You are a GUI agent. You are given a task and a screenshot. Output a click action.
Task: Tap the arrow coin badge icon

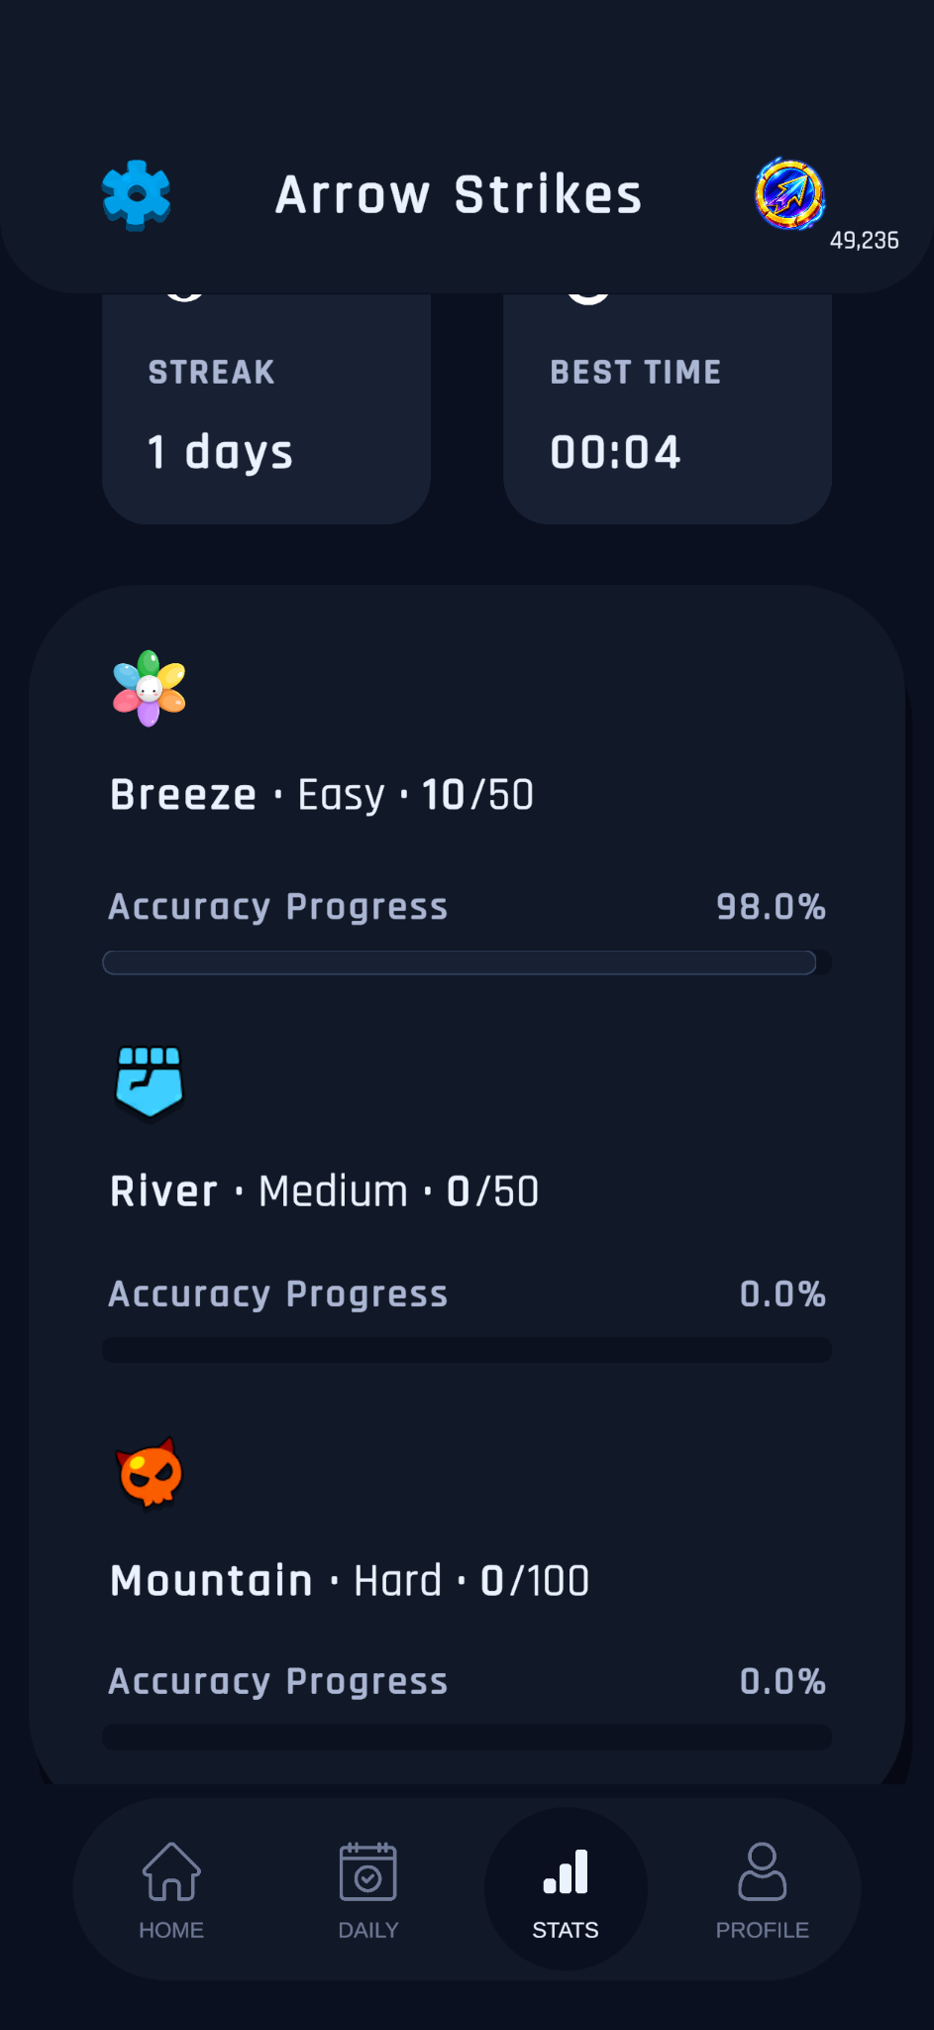(789, 194)
